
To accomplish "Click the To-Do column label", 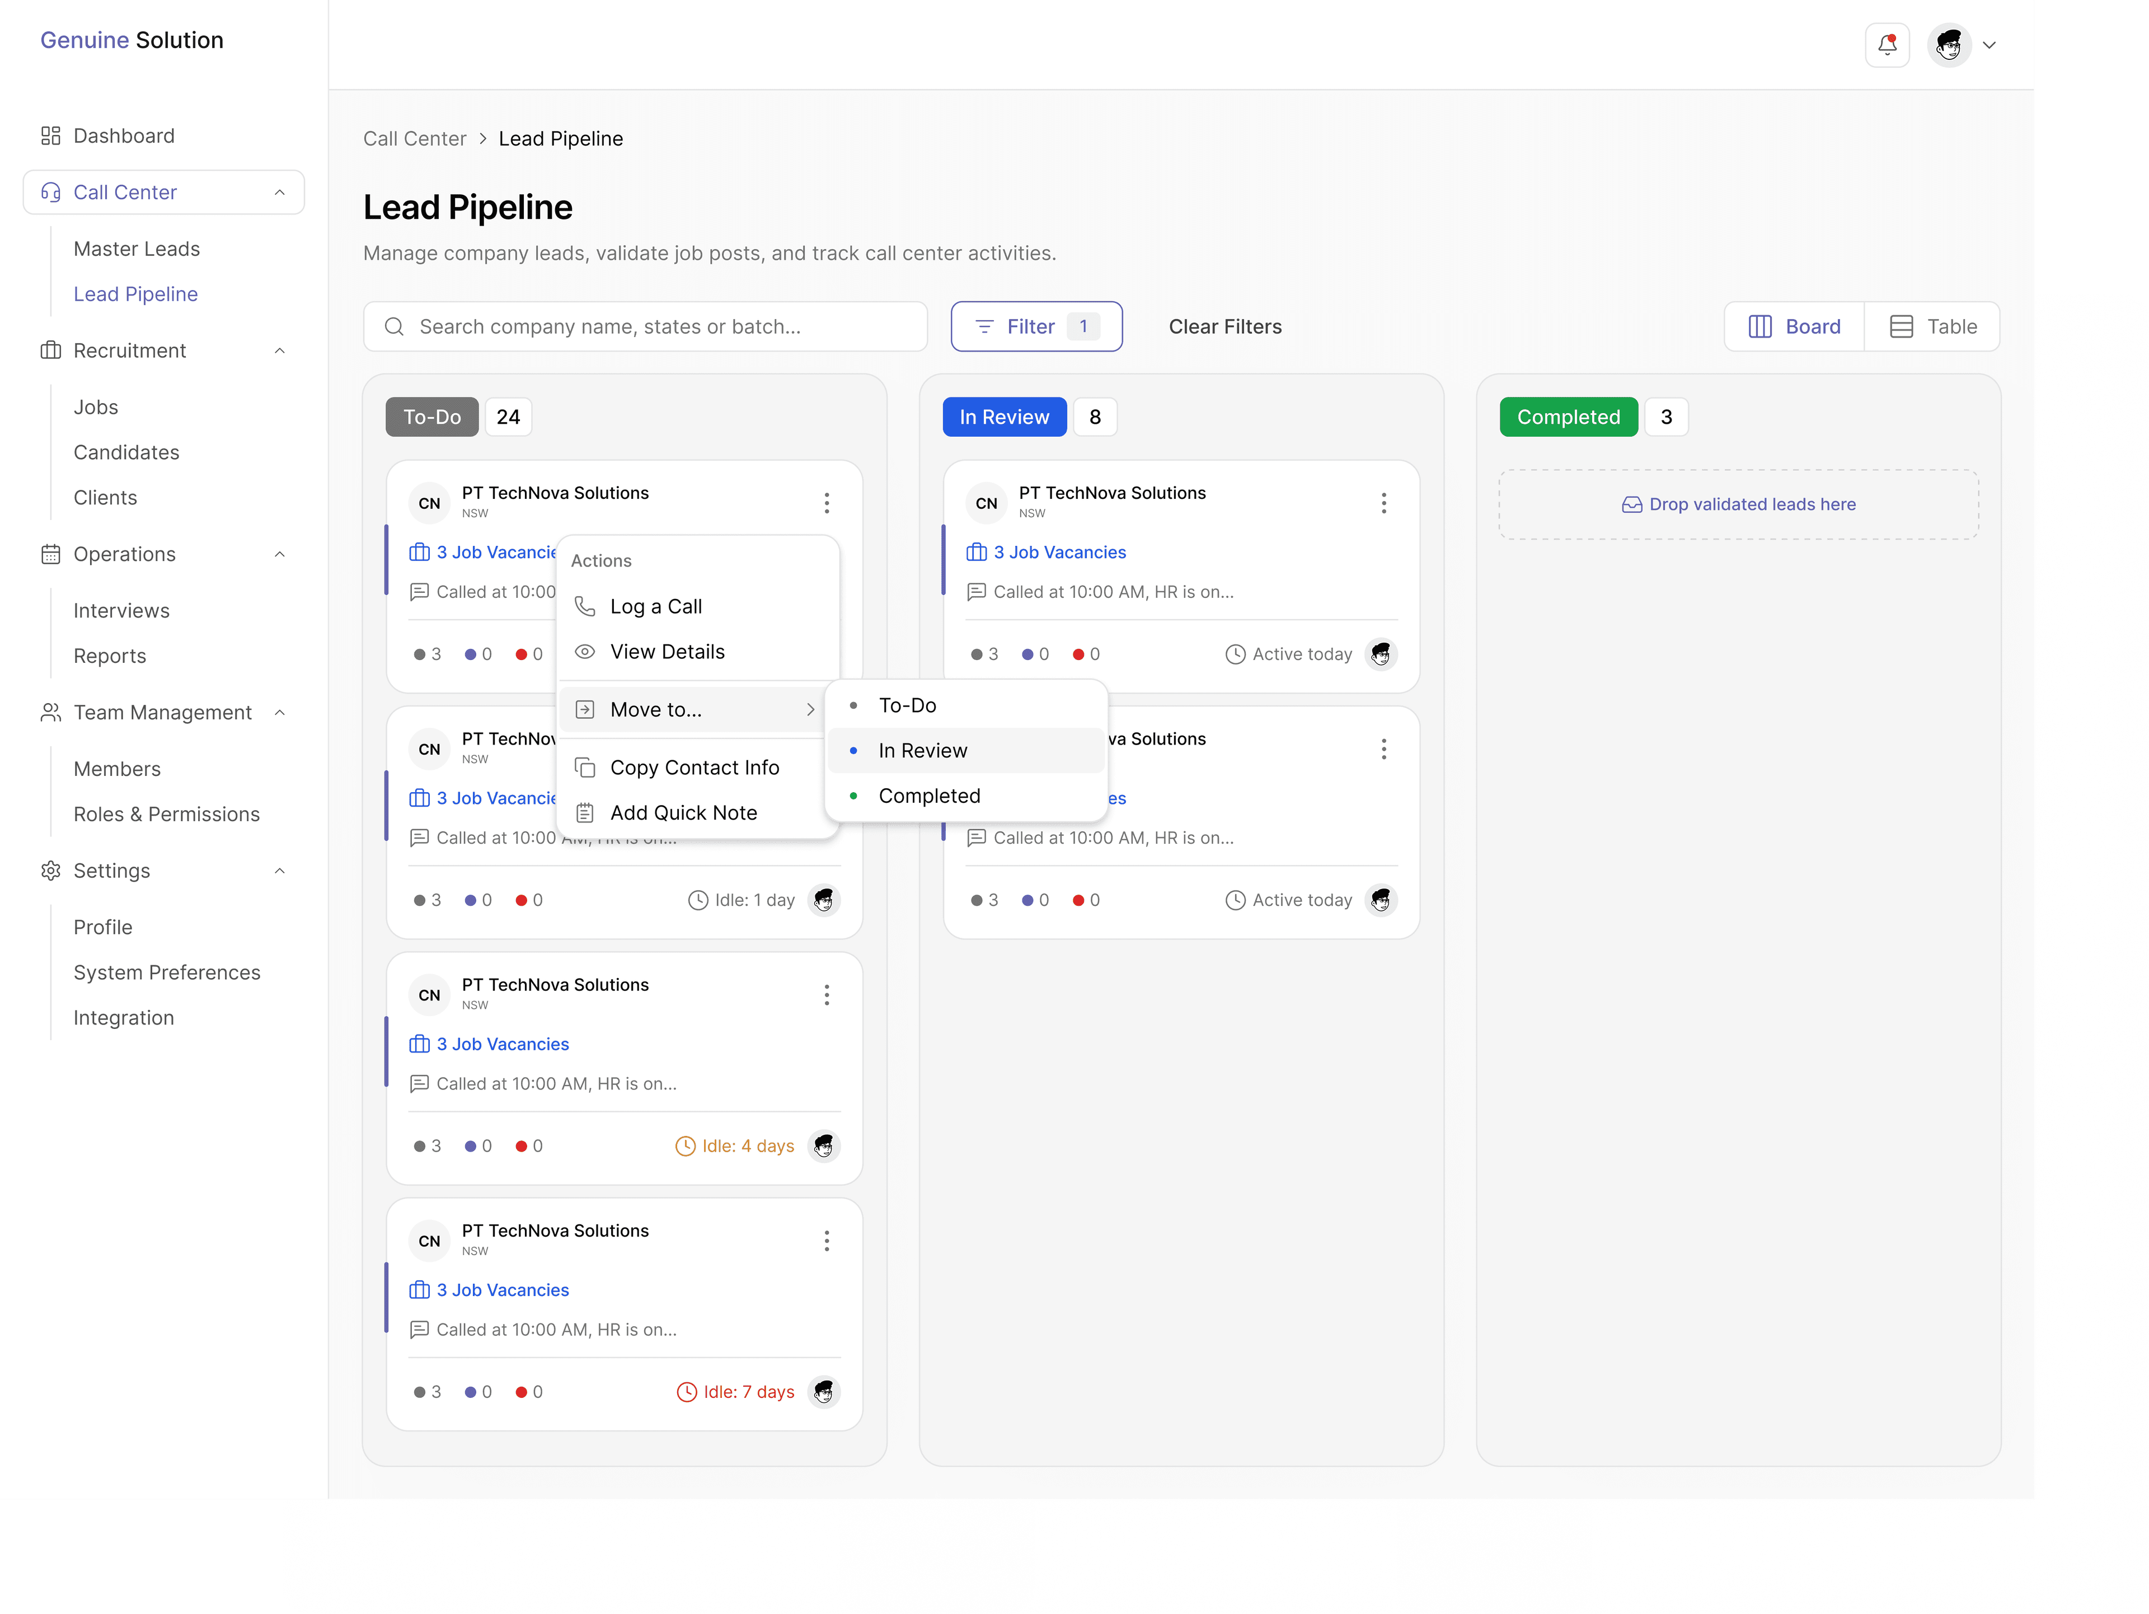I will [x=433, y=418].
